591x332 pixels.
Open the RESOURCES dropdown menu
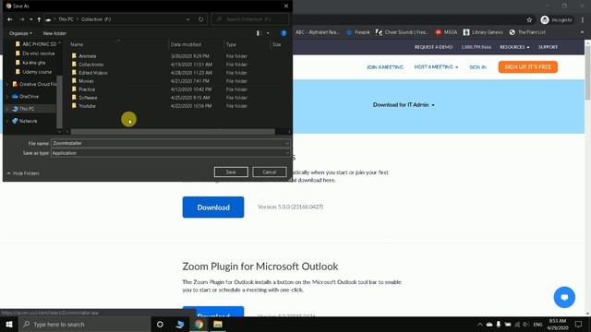pos(514,47)
